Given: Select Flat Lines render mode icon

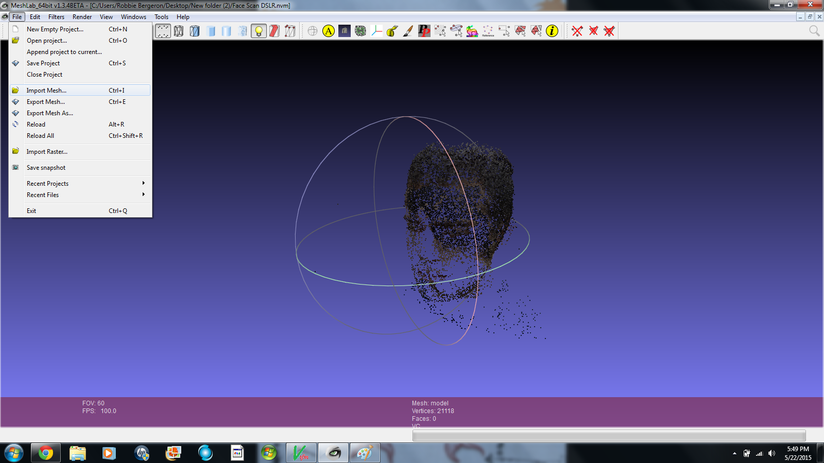Looking at the screenshot, I should click(211, 31).
